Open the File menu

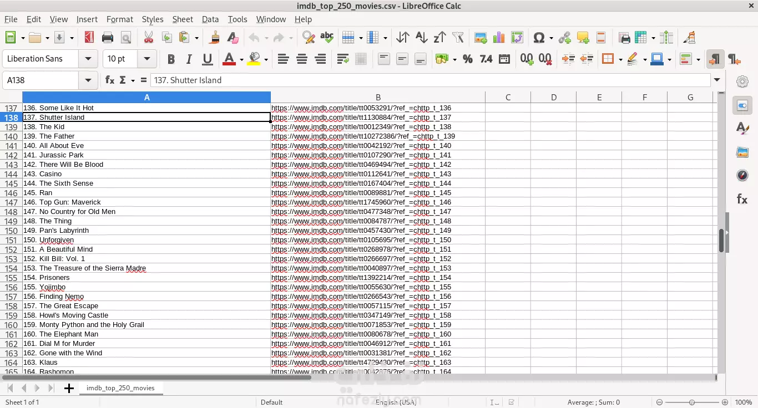click(x=11, y=19)
